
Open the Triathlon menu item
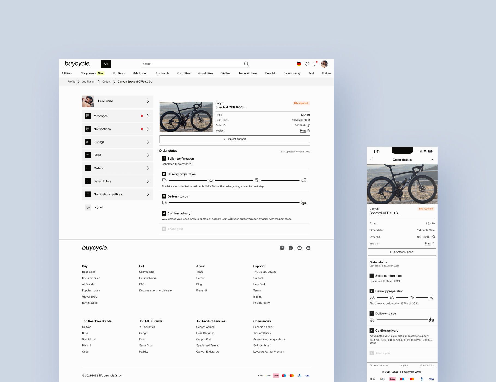pyautogui.click(x=226, y=73)
